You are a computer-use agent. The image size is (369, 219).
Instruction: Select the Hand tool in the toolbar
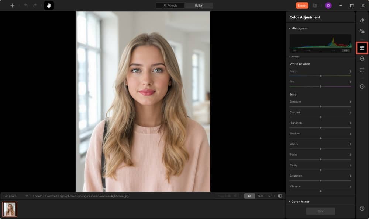[x=49, y=6]
